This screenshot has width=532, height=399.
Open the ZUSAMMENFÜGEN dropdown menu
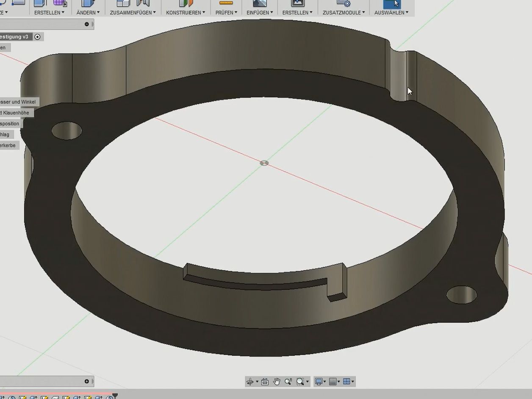[133, 12]
